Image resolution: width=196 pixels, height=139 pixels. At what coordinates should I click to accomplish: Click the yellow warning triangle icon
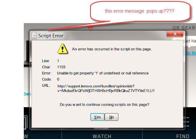(63, 49)
